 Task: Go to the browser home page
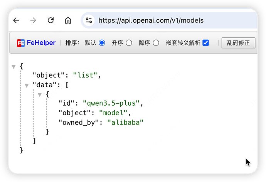(x=68, y=20)
